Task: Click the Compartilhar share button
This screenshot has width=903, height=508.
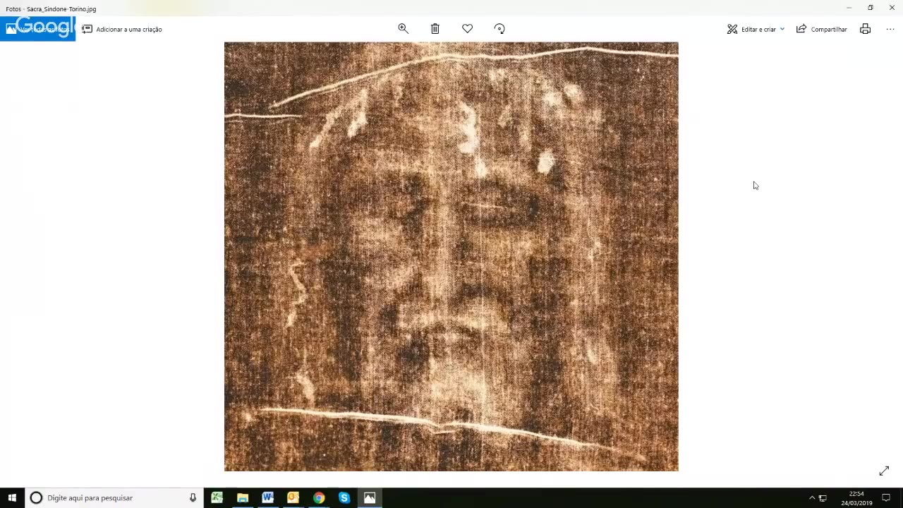Action: pos(821,29)
